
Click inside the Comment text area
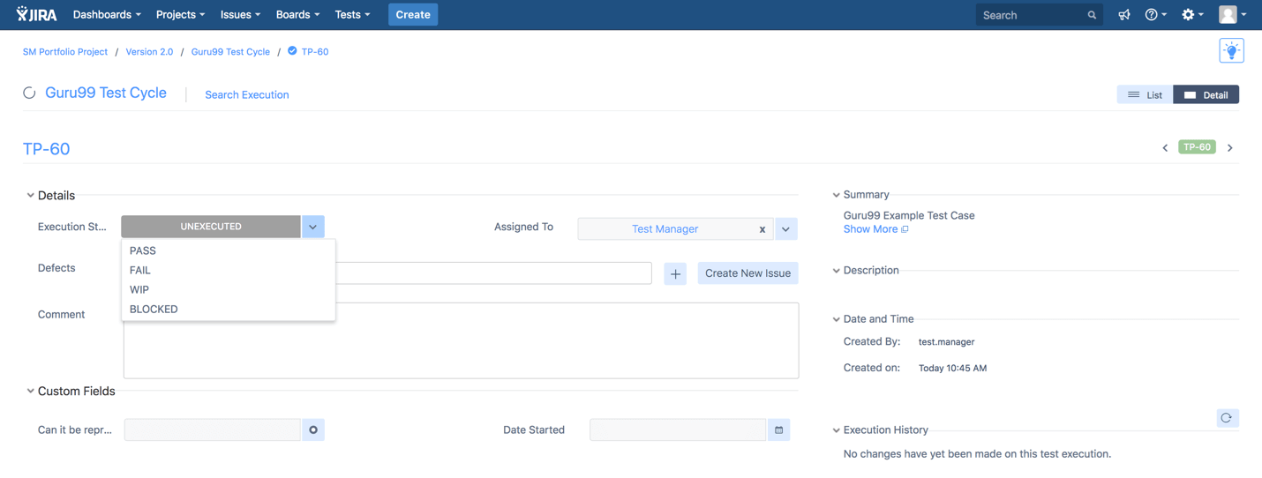click(x=565, y=348)
